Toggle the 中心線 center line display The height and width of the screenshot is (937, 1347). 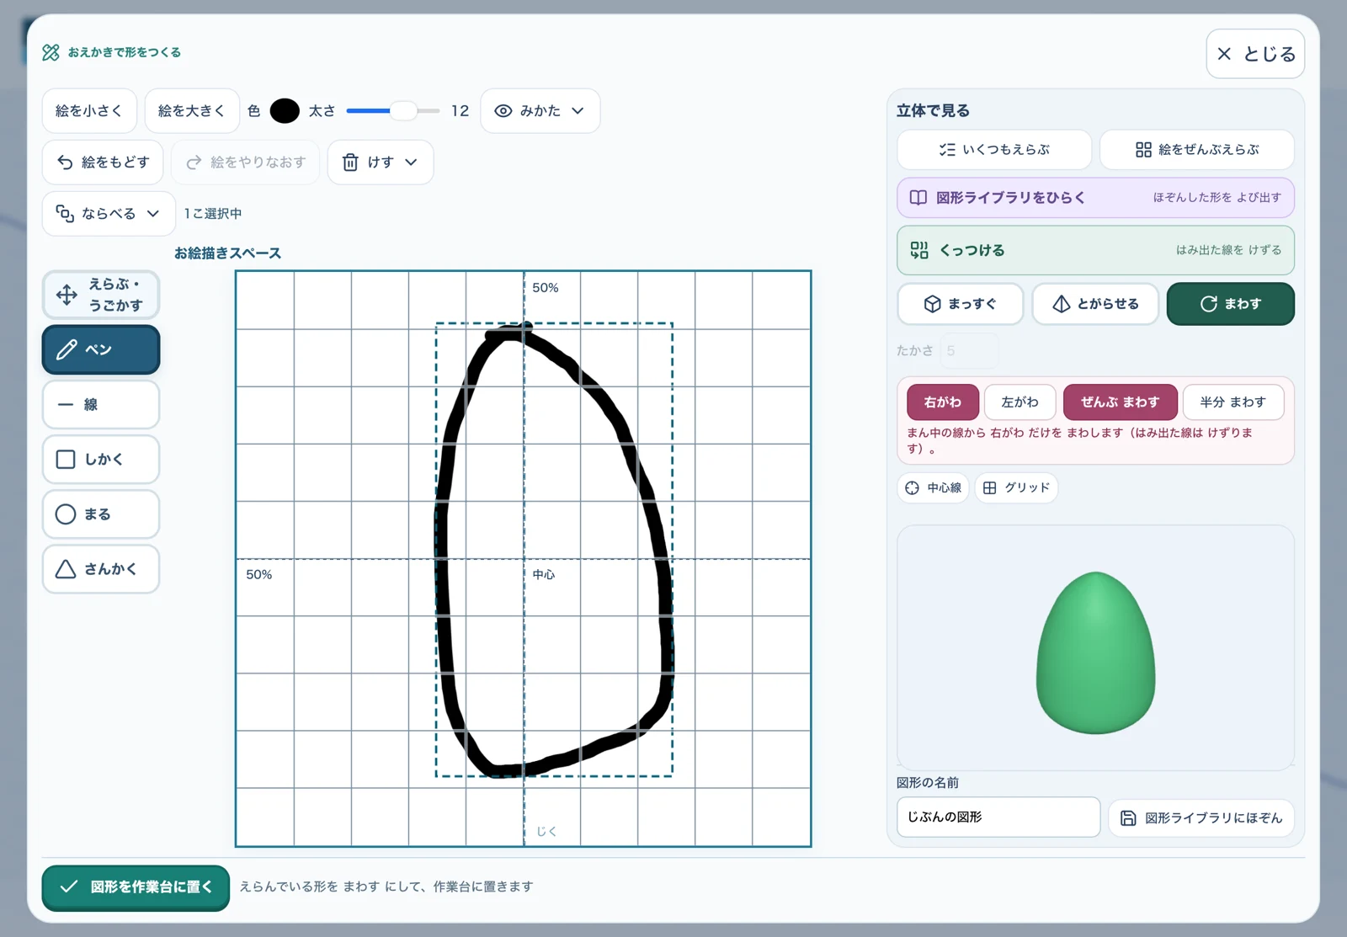tap(934, 488)
